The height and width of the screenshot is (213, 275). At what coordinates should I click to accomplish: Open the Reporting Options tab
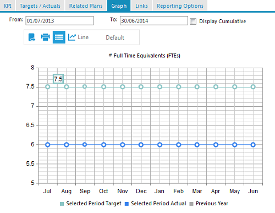[180, 6]
